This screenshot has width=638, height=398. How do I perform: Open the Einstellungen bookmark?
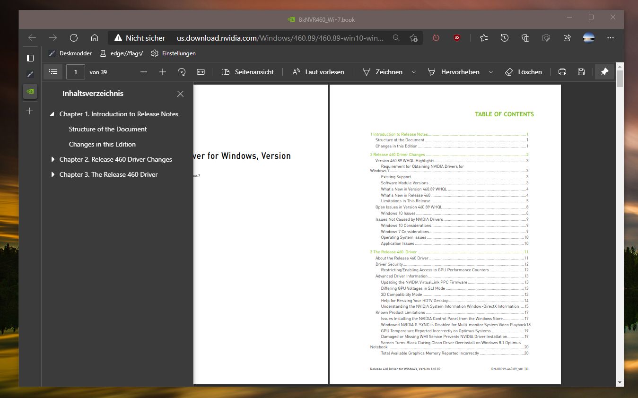pos(173,53)
